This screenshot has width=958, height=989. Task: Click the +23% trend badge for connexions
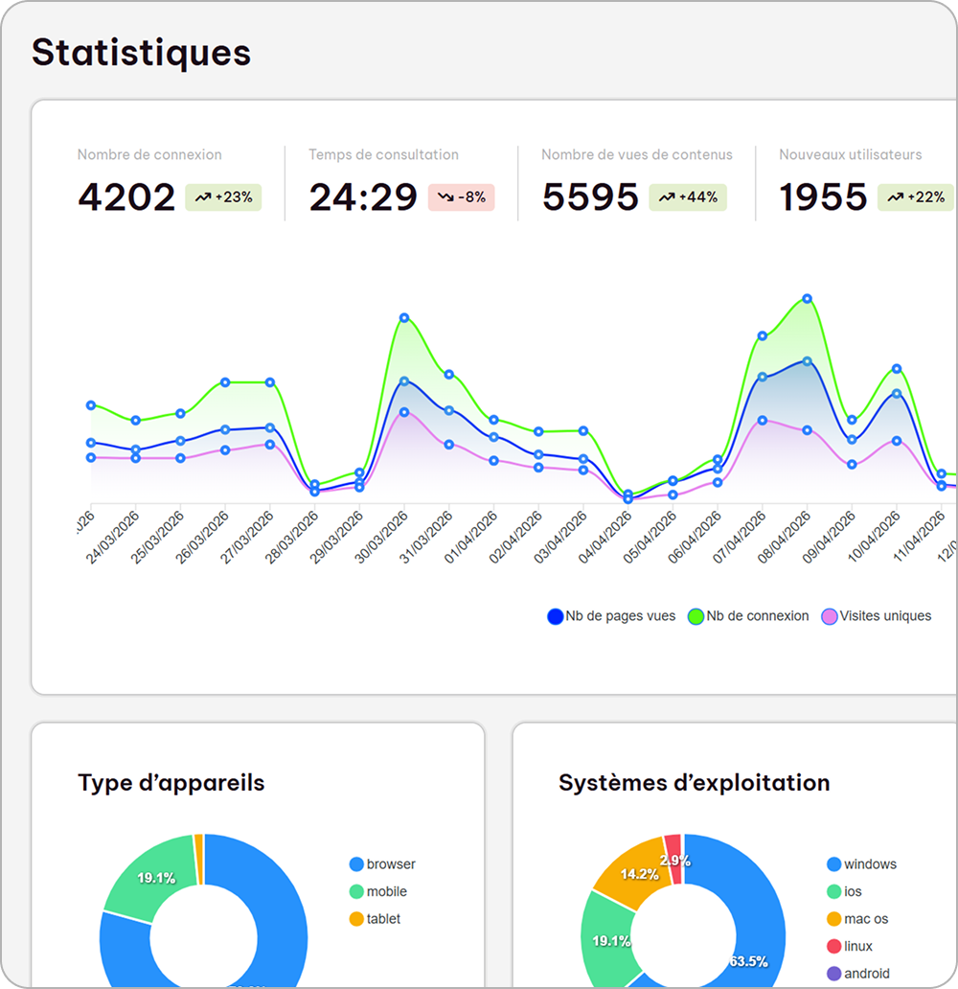223,197
